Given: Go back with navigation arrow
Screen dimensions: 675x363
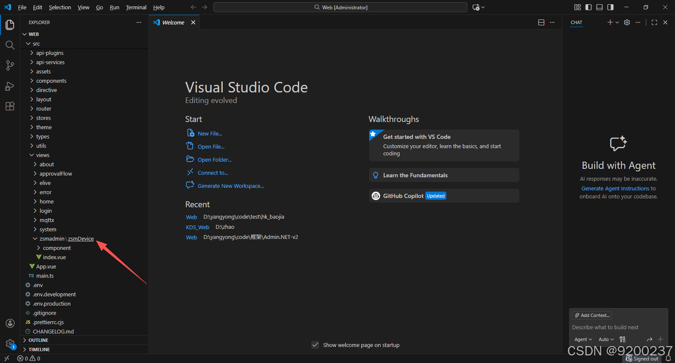Looking at the screenshot, I should 193,7.
